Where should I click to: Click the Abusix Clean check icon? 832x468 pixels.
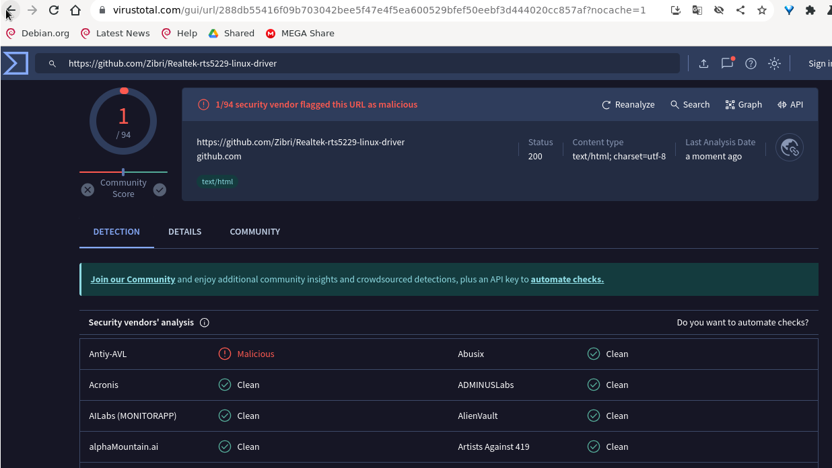pos(594,354)
